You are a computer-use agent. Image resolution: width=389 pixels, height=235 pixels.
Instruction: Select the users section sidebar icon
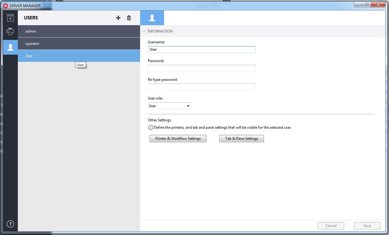pos(10,47)
